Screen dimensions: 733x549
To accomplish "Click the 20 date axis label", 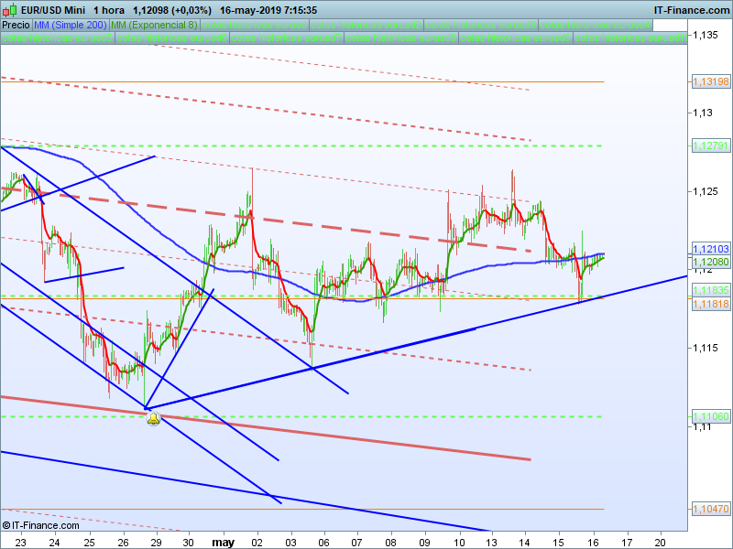I will pos(661,542).
